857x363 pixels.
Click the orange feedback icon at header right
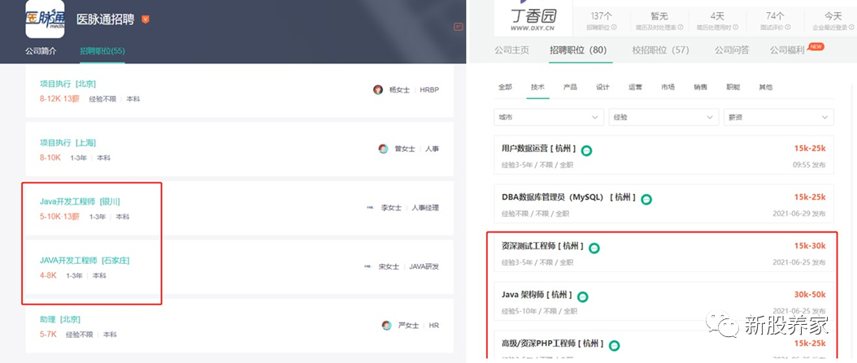coord(459,27)
